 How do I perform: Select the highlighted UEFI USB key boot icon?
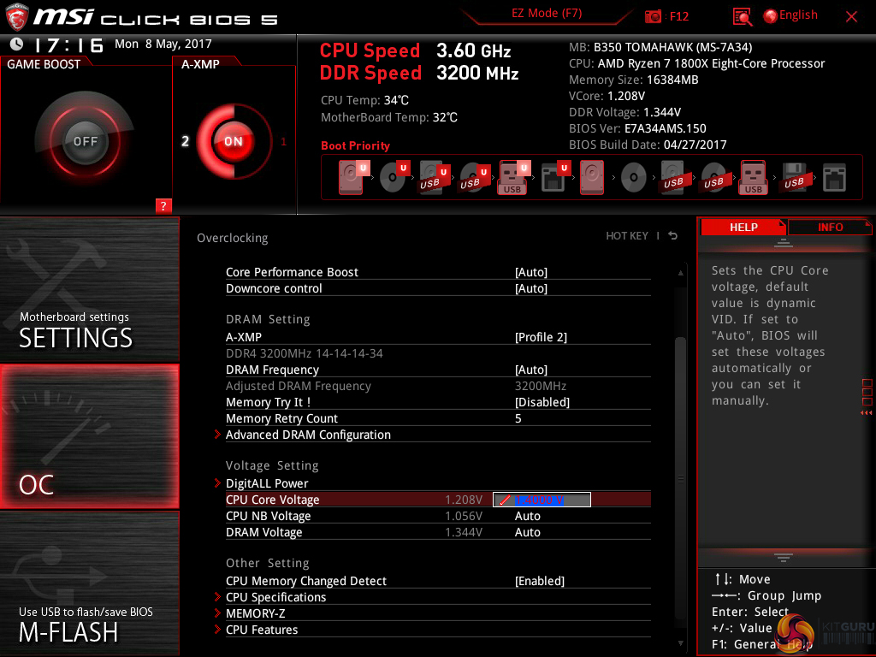point(513,177)
